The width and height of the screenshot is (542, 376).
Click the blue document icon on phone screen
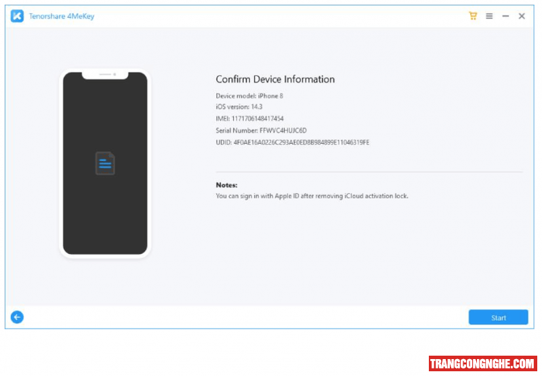point(105,164)
